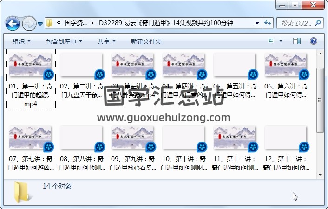Viewport: 328px width, 209px height.
Task: Select video 07、第七讲 thumbnail
Action: point(31,138)
